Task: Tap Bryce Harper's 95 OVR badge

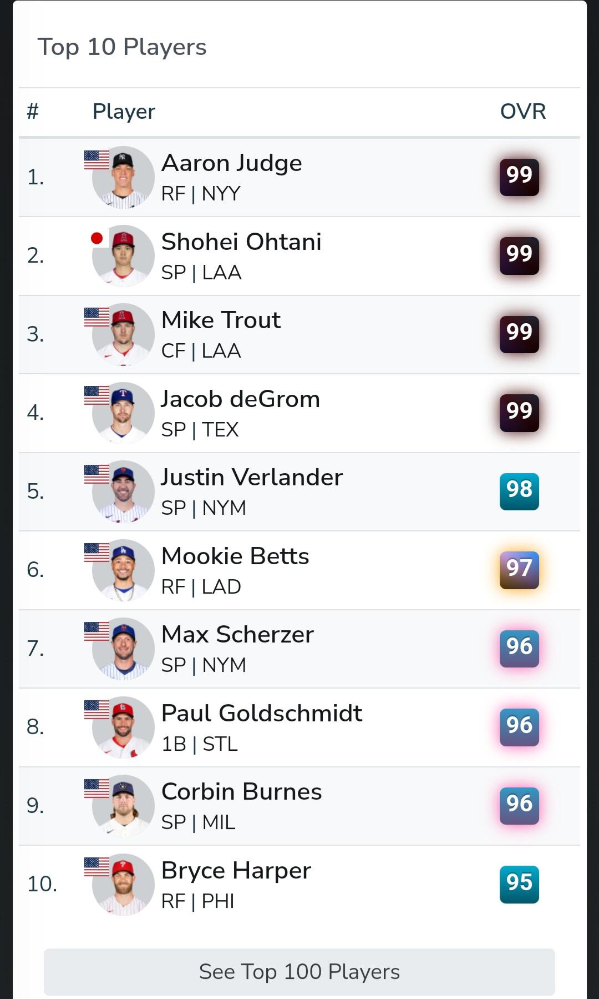Action: (519, 884)
